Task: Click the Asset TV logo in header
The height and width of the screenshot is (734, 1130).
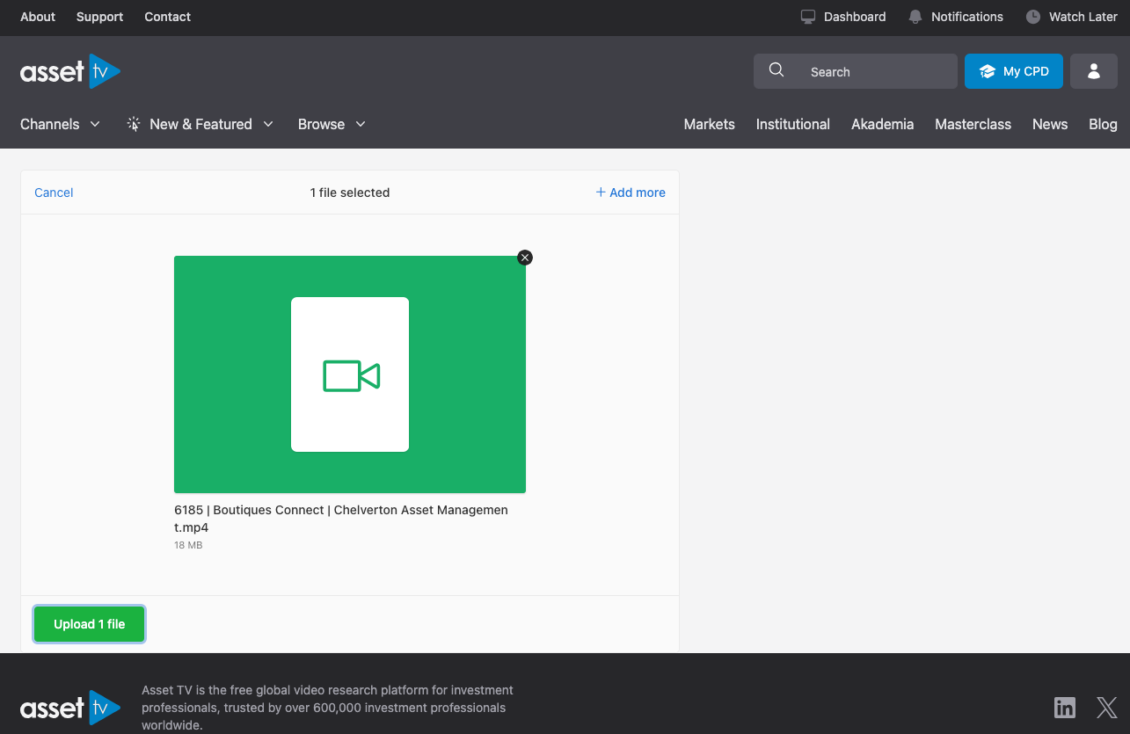Action: [70, 71]
